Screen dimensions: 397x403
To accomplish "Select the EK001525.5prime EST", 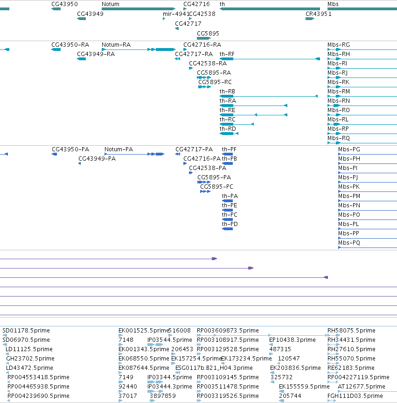I will pos(121,335).
